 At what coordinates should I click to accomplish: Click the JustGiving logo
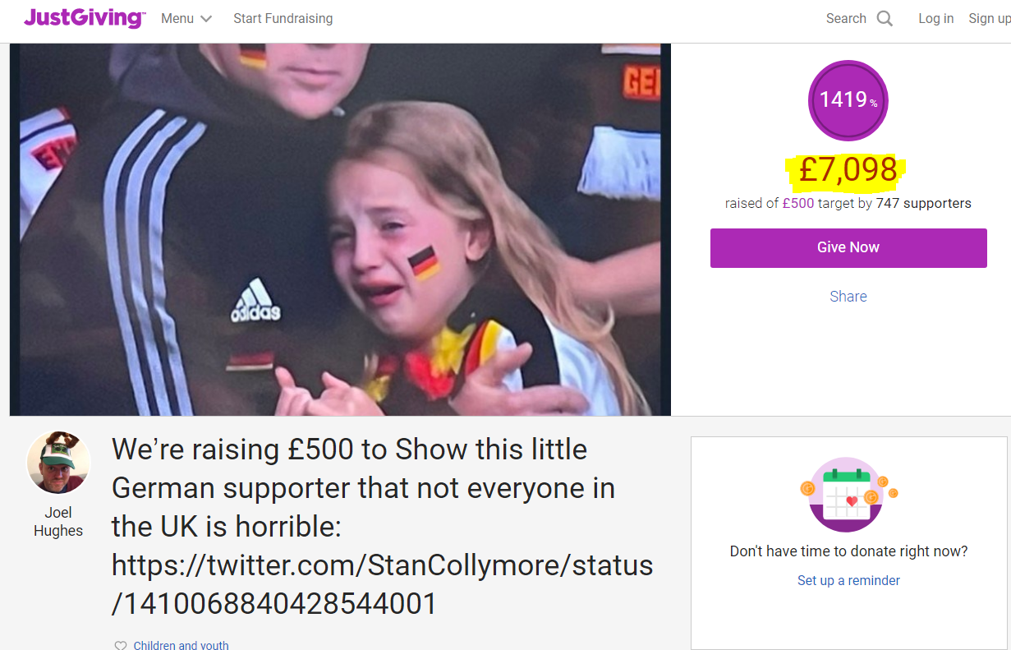pos(85,18)
